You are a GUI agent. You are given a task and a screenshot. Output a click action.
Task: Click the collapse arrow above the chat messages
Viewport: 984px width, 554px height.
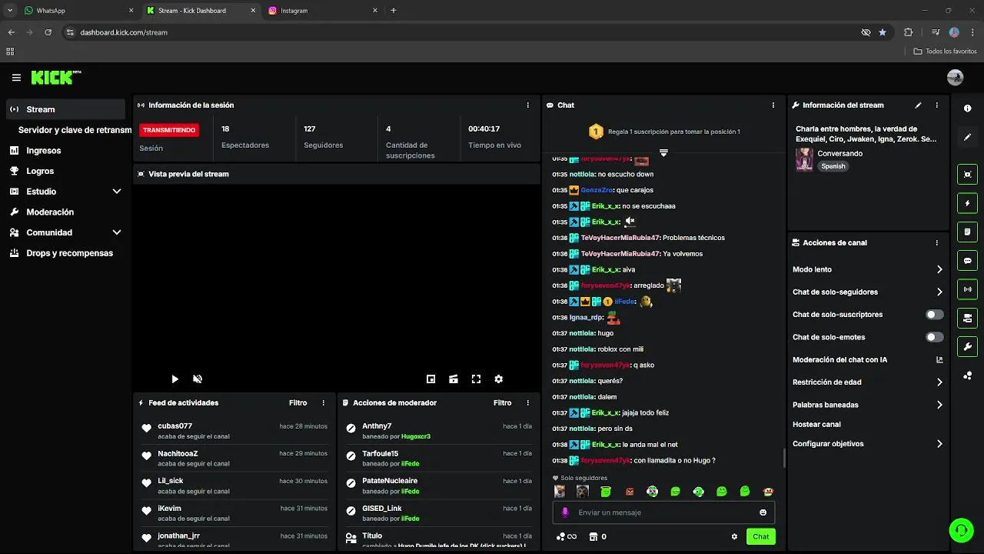click(x=663, y=153)
